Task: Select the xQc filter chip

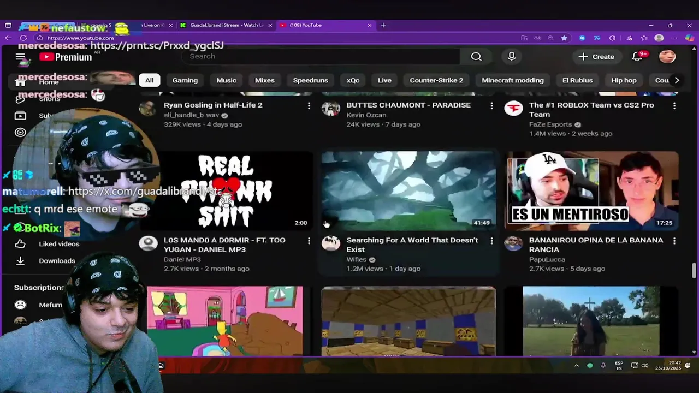Action: tap(353, 80)
